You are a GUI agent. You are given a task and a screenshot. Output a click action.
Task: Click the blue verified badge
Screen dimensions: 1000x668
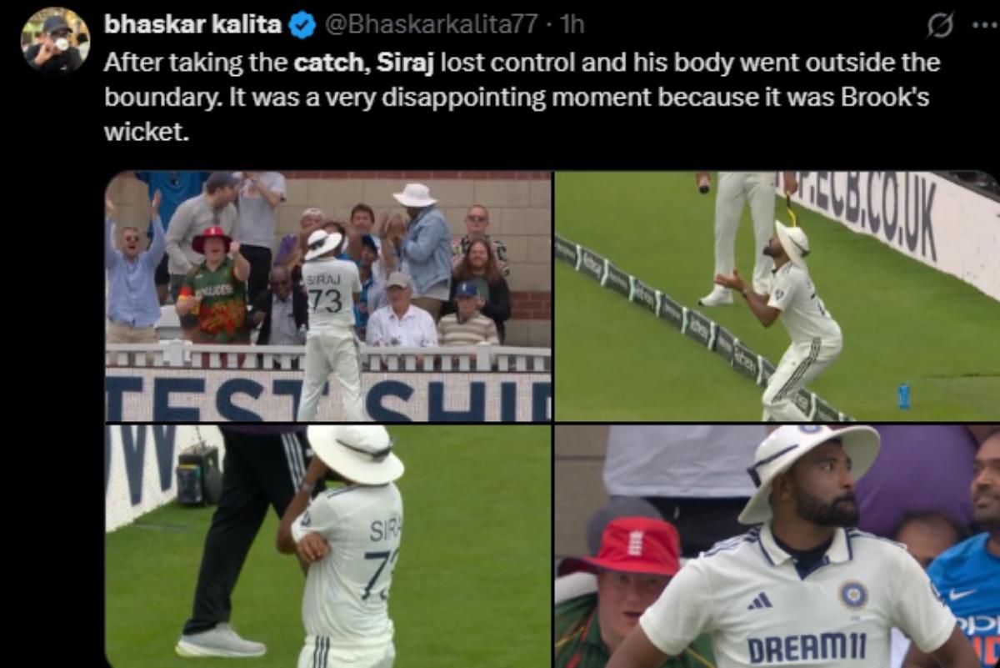(302, 25)
